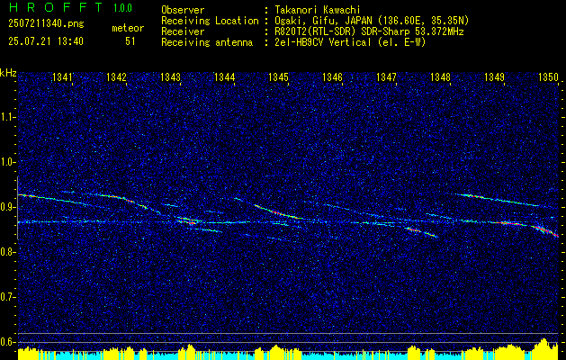Click the 'Receiving antenna' label
566x360 pixels.
[x=207, y=42]
